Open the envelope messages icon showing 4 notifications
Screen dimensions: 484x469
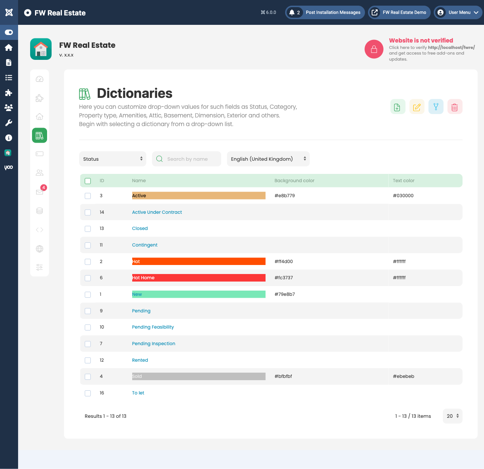[x=40, y=192]
